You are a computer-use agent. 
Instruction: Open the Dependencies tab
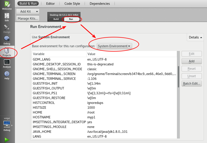click(100, 3)
